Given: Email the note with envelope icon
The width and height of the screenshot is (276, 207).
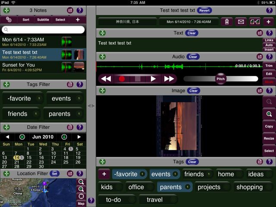Looking at the screenshot, I should (x=241, y=22).
